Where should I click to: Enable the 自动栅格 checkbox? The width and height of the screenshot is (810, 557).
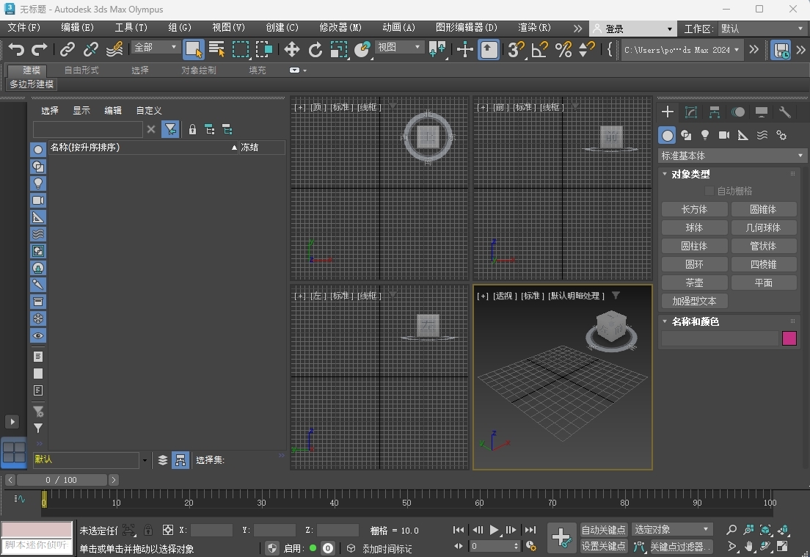coord(709,191)
